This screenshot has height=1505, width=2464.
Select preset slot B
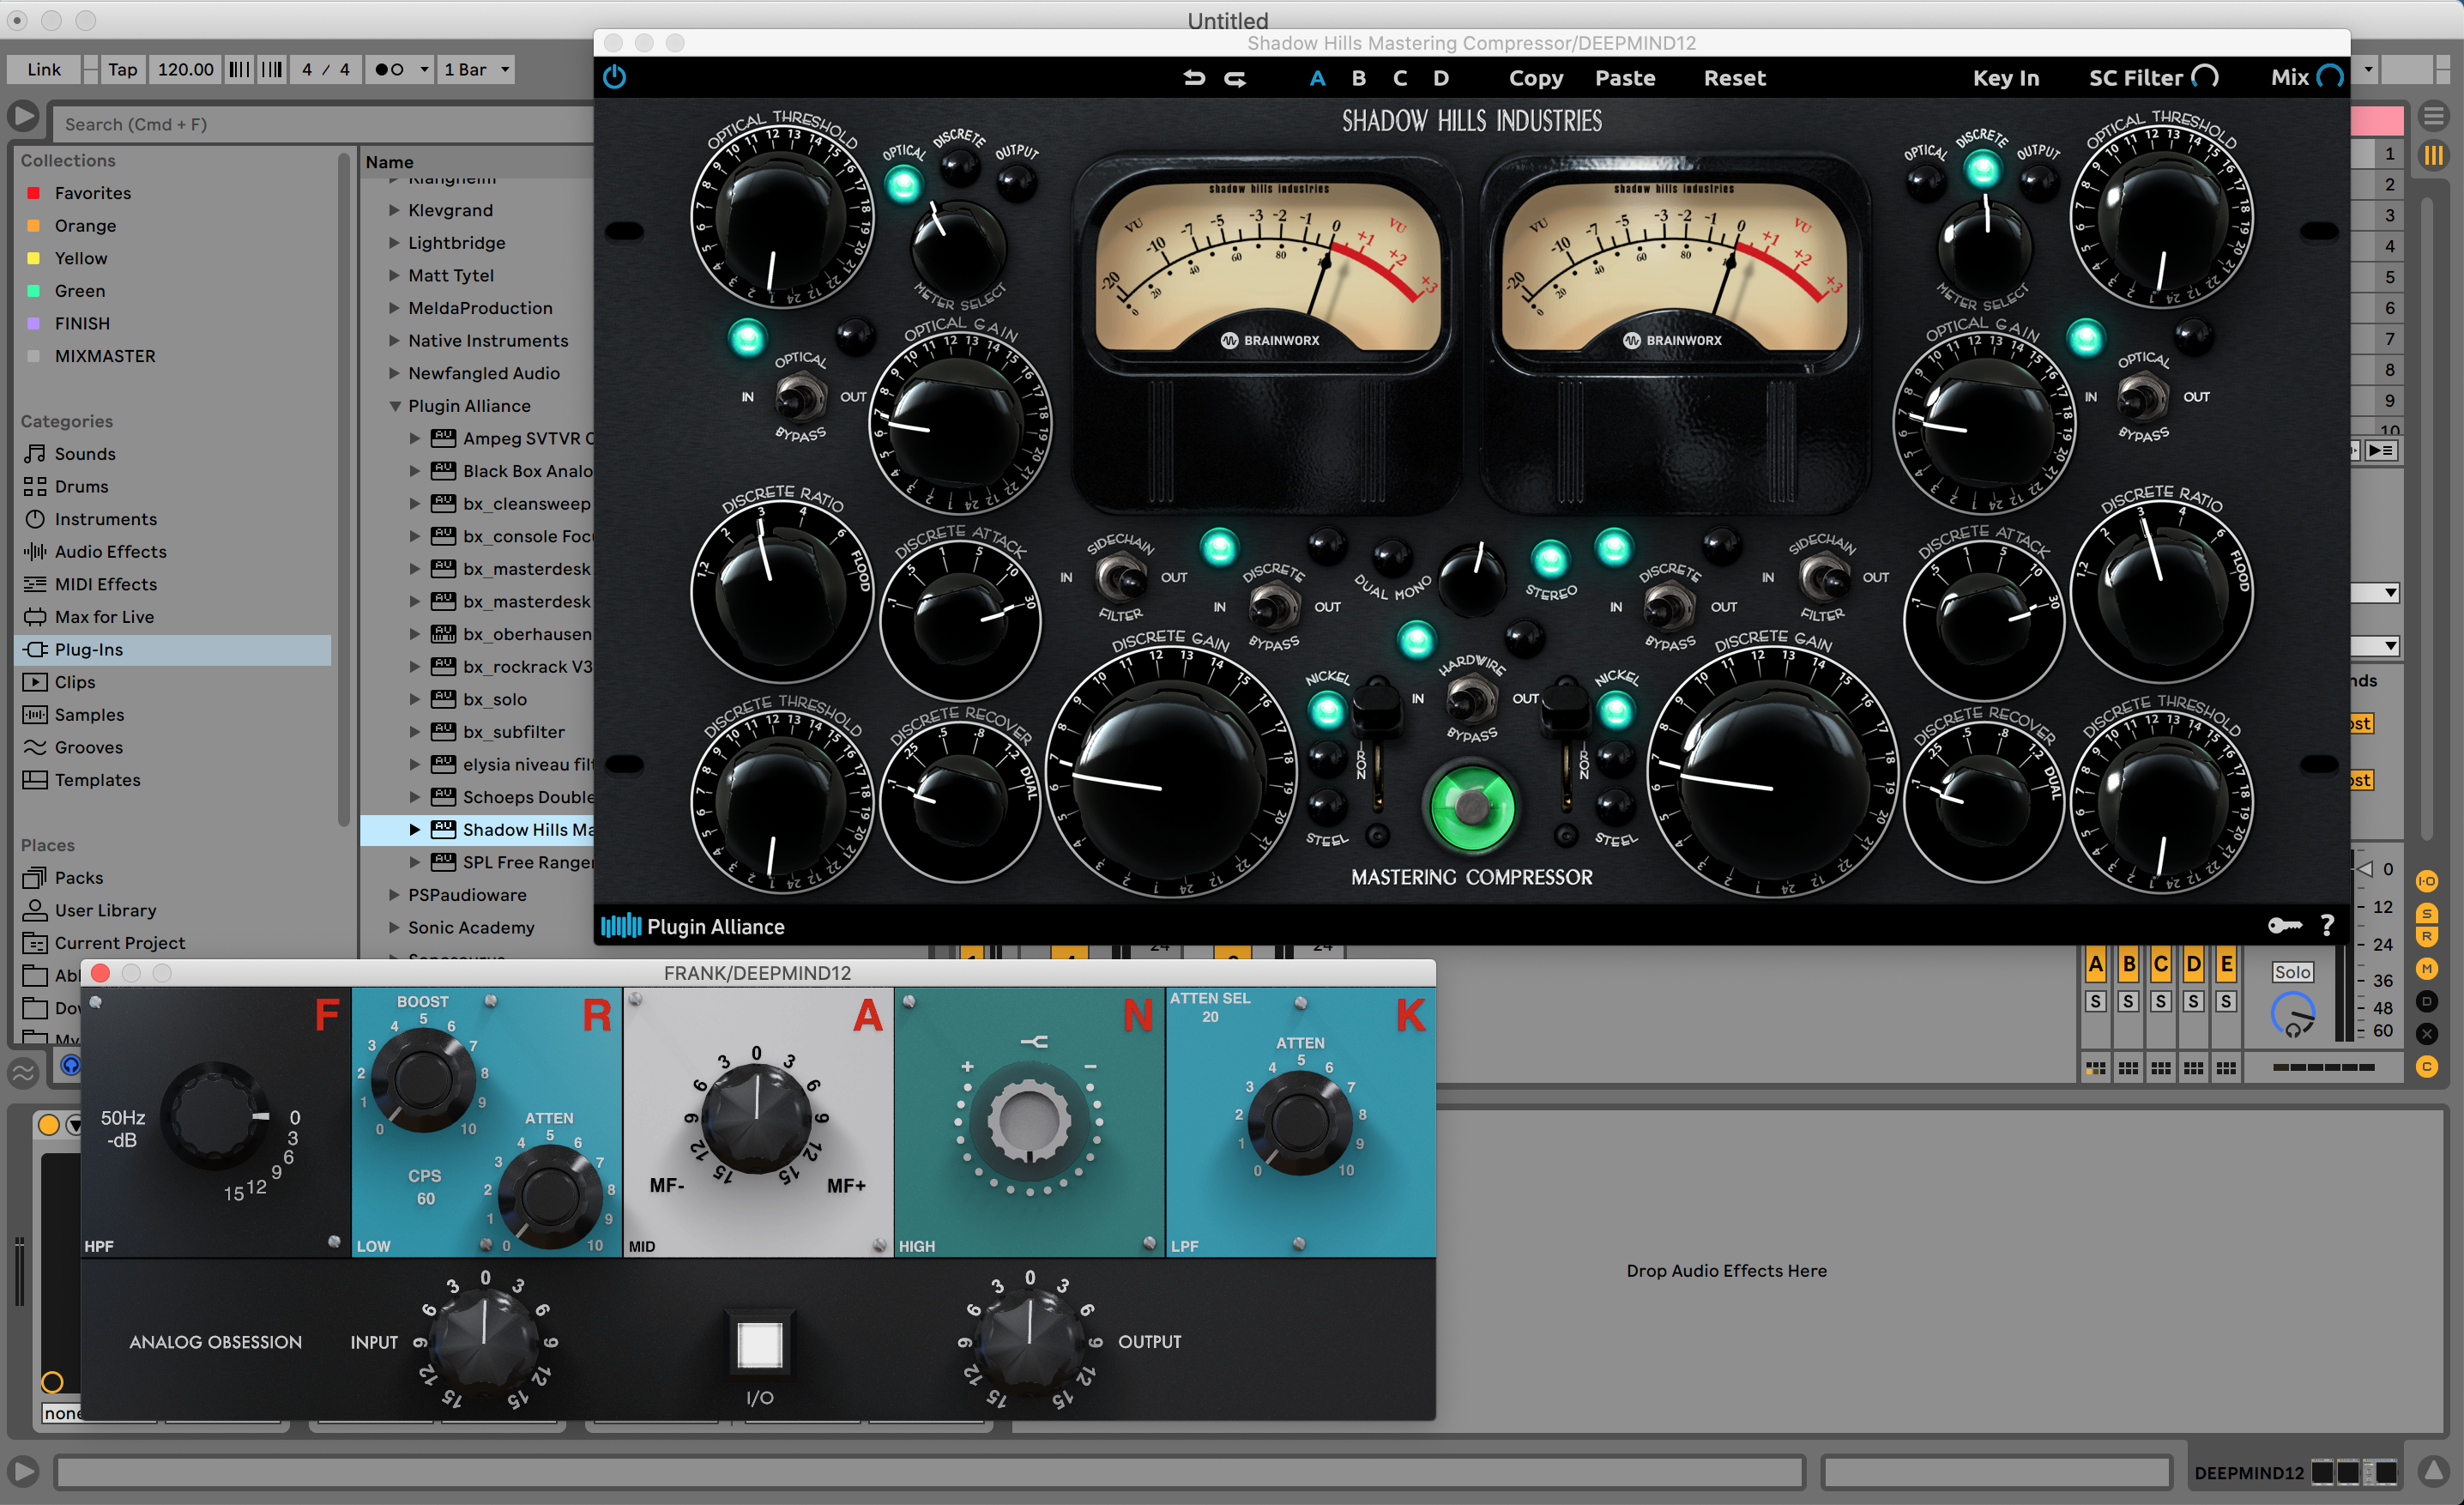pyautogui.click(x=1358, y=78)
